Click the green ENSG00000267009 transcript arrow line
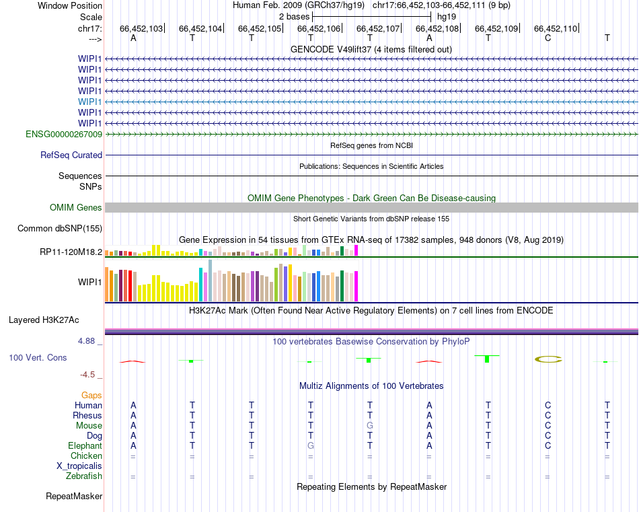This screenshot has height=512, width=639. (x=371, y=134)
